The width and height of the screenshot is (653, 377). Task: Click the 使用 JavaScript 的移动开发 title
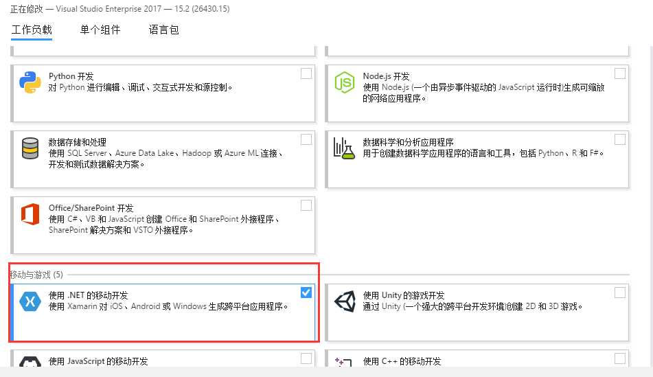click(98, 361)
